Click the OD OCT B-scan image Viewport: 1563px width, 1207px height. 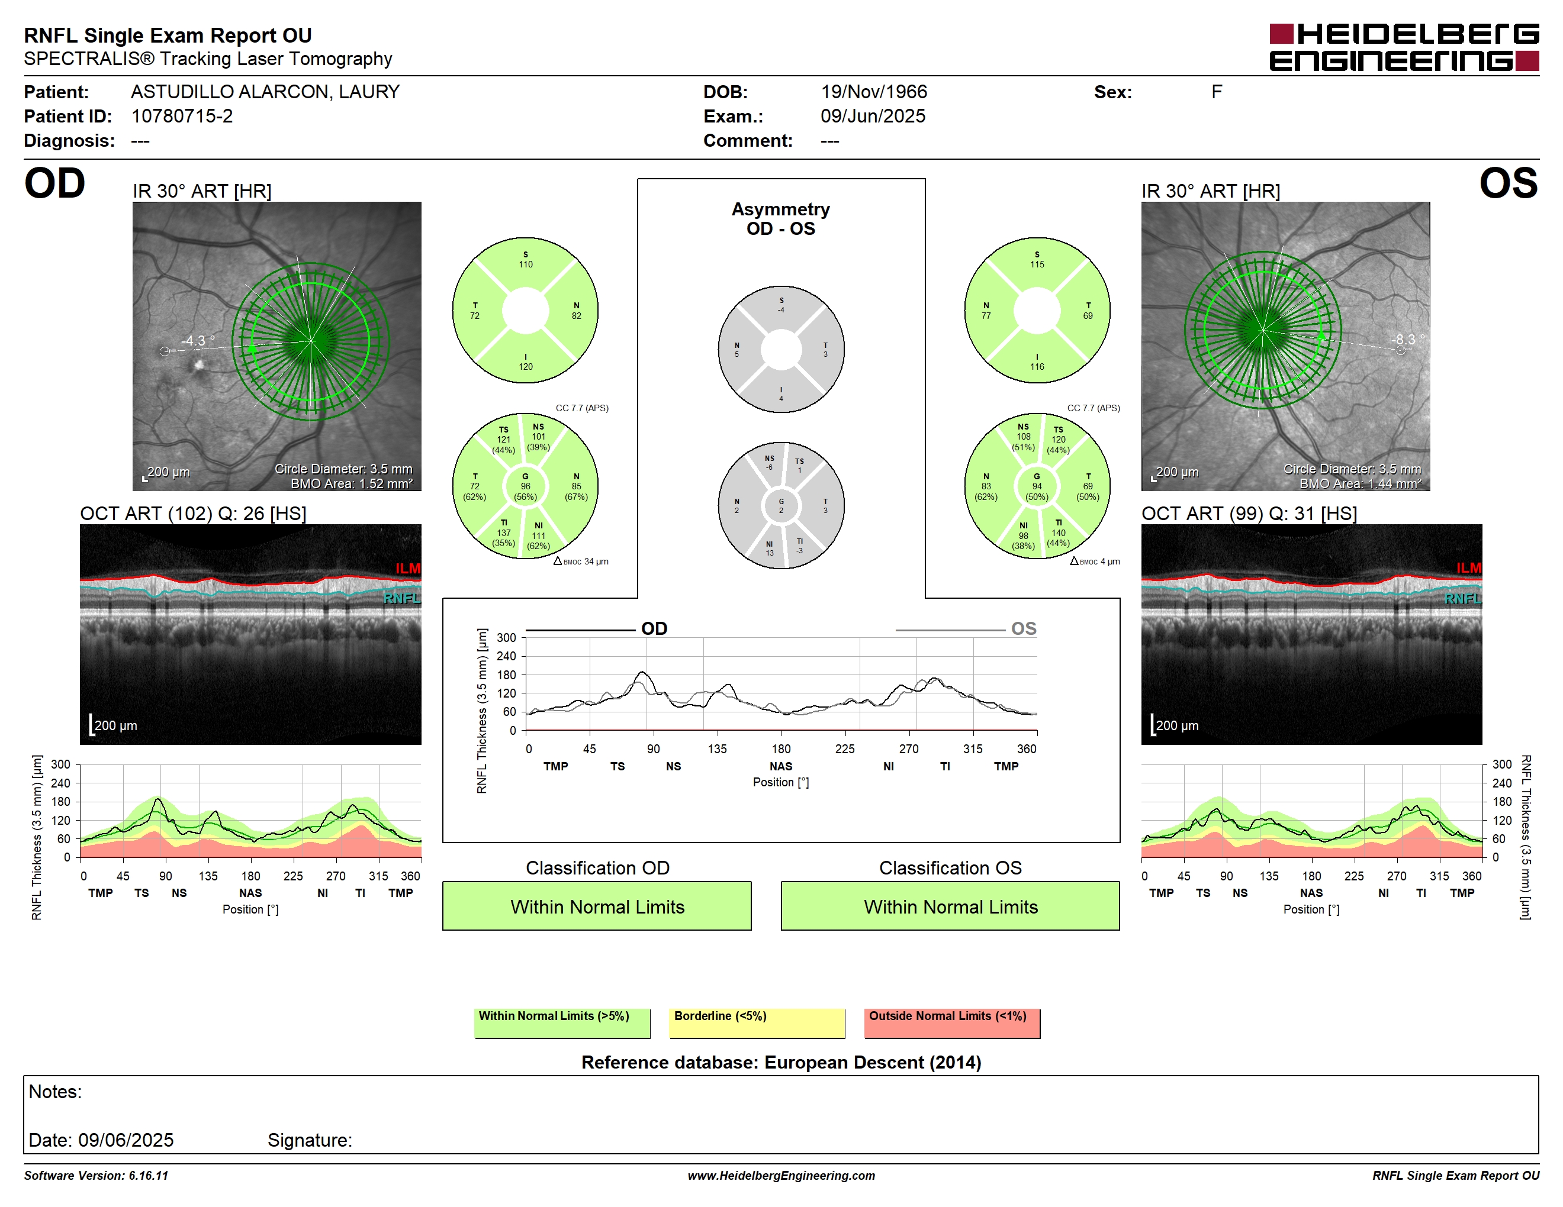(x=250, y=634)
